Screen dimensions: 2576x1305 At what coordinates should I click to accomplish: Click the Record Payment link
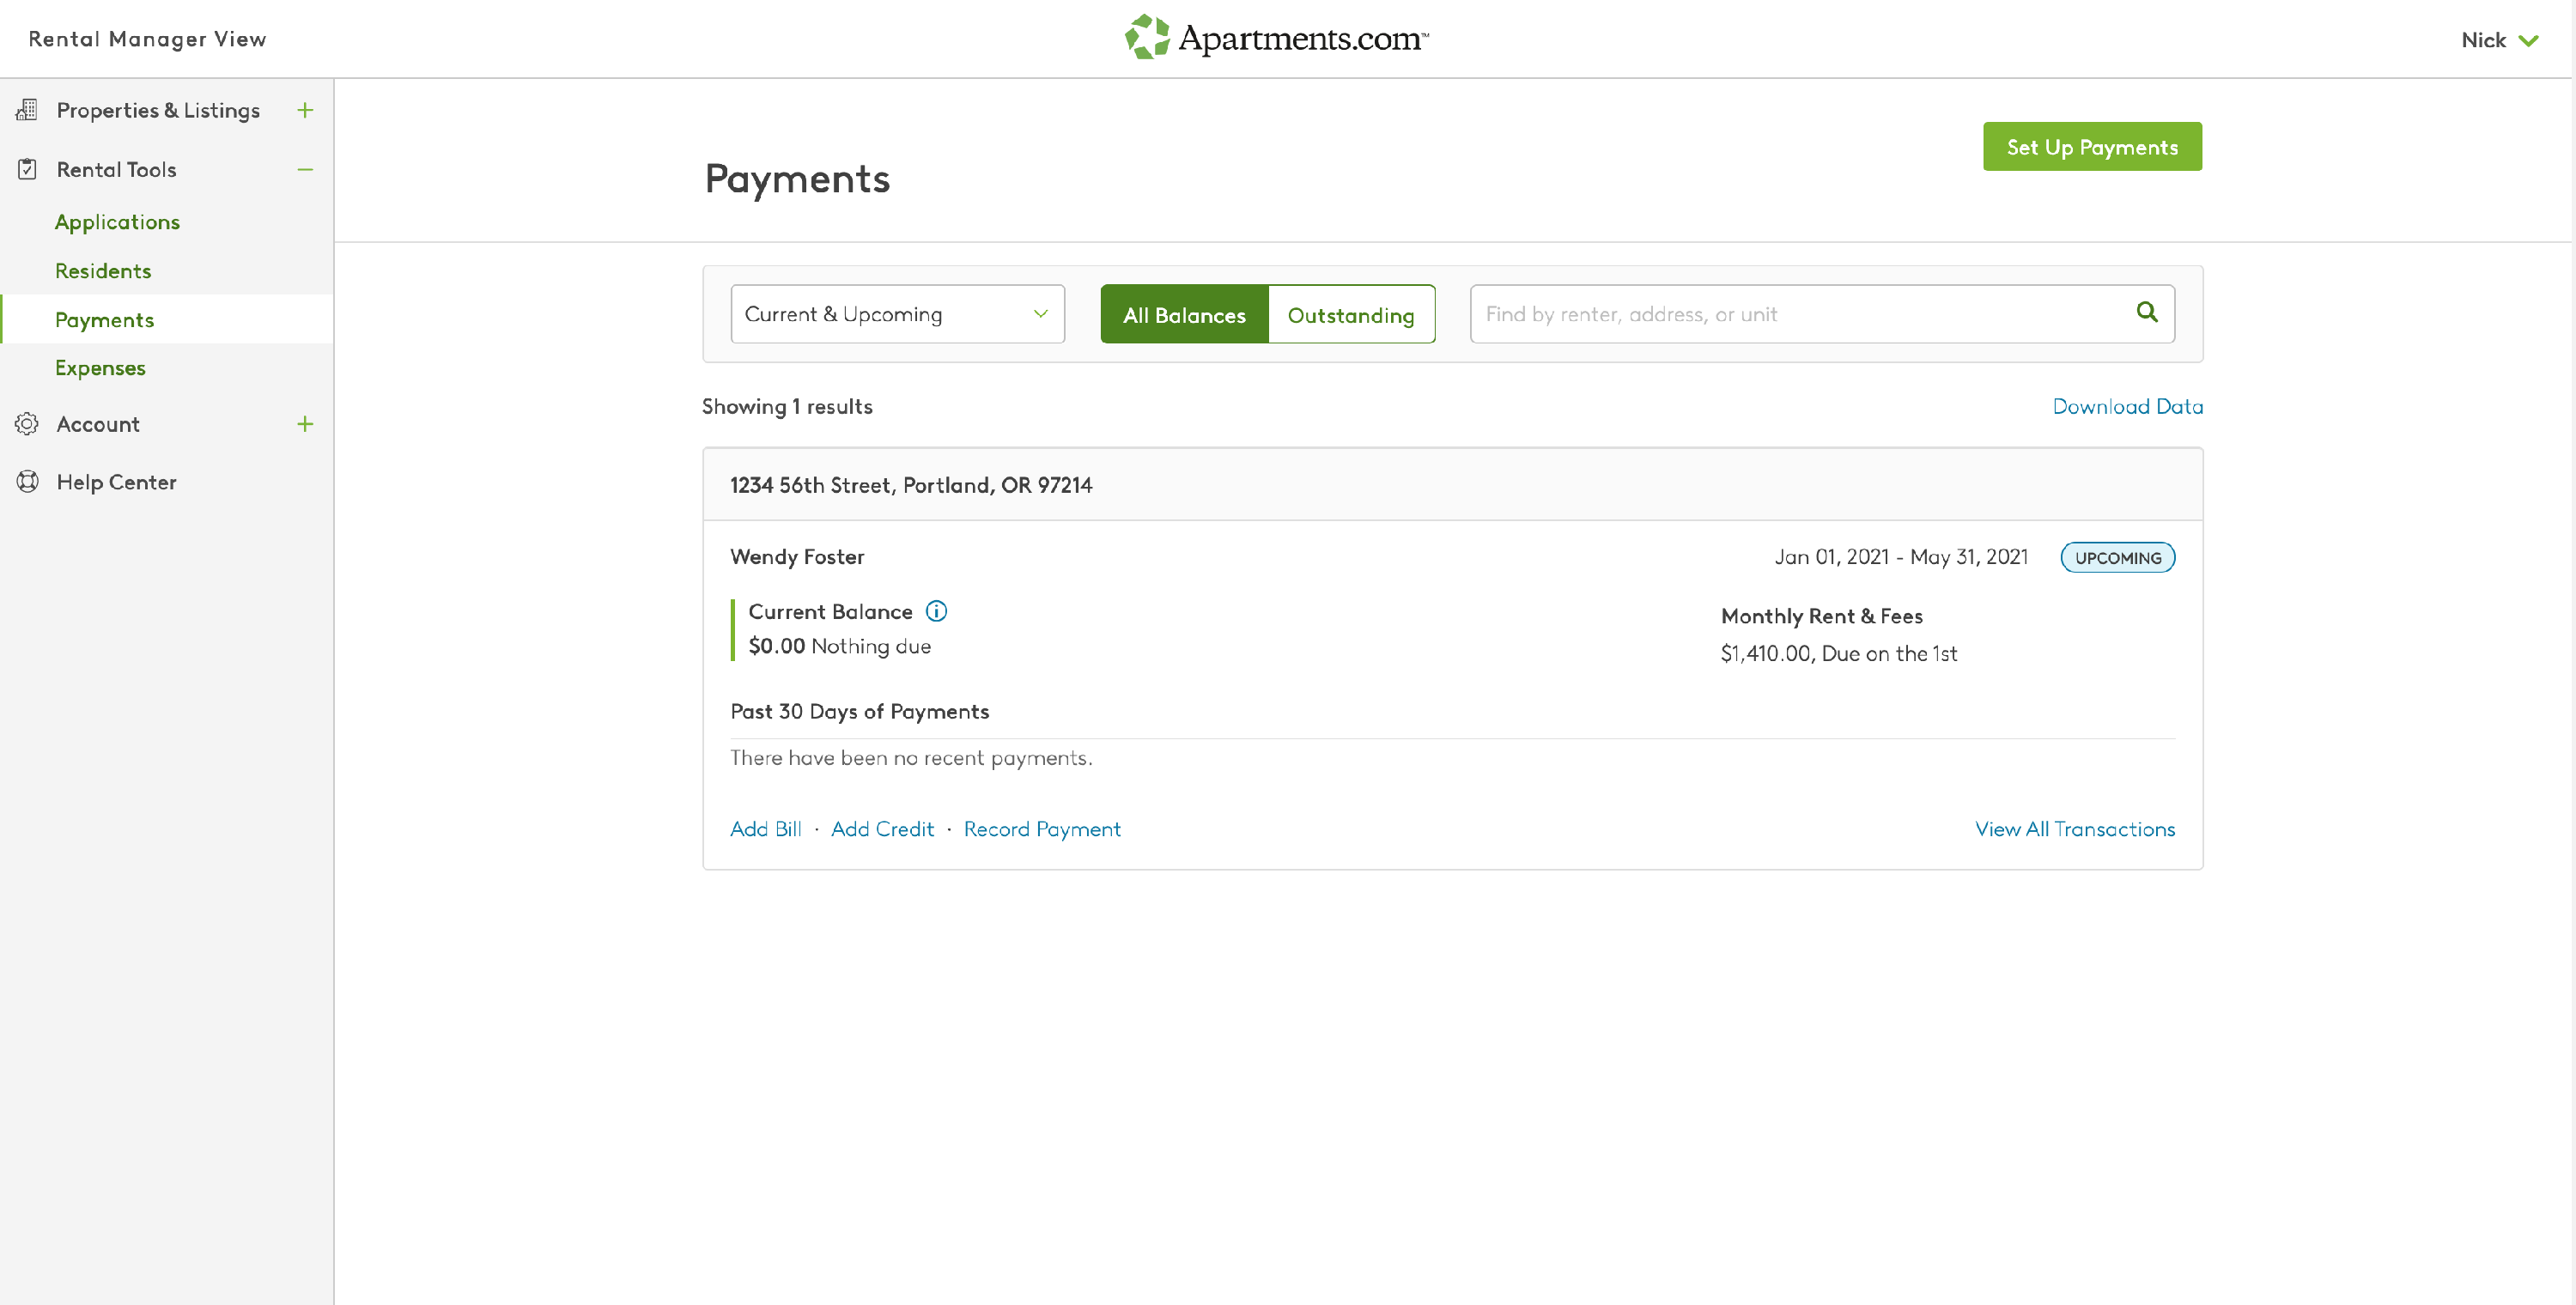pyautogui.click(x=1041, y=829)
